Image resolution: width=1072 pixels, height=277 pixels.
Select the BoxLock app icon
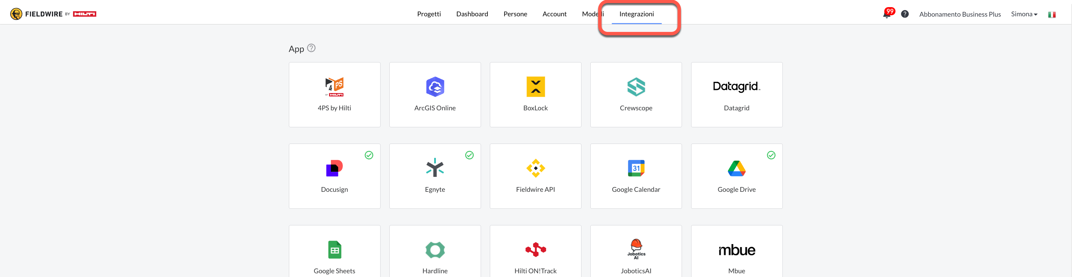coord(535,87)
